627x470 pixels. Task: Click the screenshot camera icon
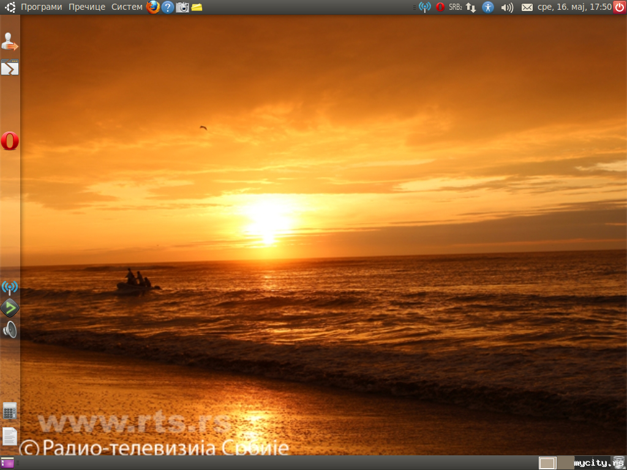182,7
